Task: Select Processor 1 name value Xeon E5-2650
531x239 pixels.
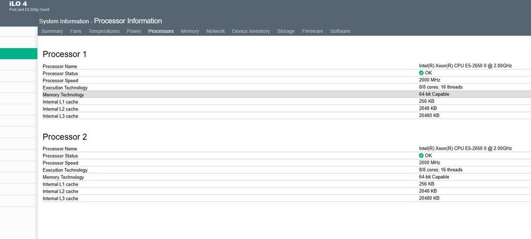Action: pyautogui.click(x=465, y=66)
